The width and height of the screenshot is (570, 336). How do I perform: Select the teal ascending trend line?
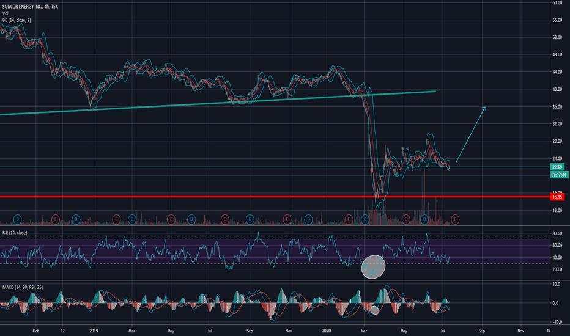point(218,103)
